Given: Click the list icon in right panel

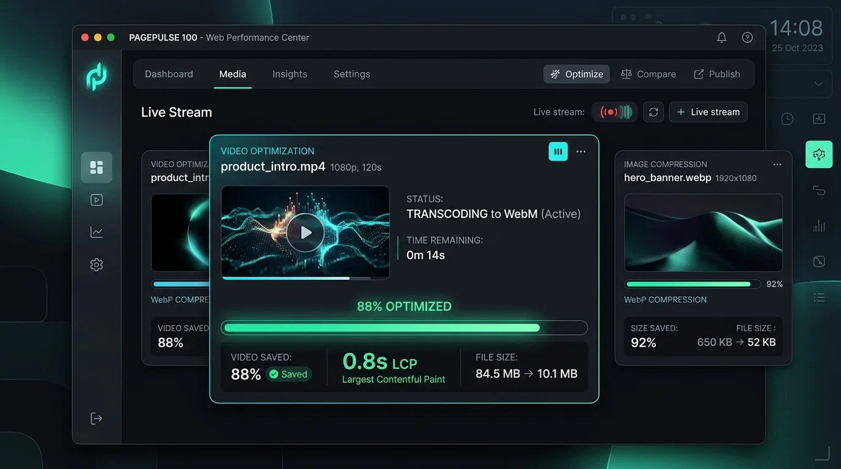Looking at the screenshot, I should (x=819, y=297).
